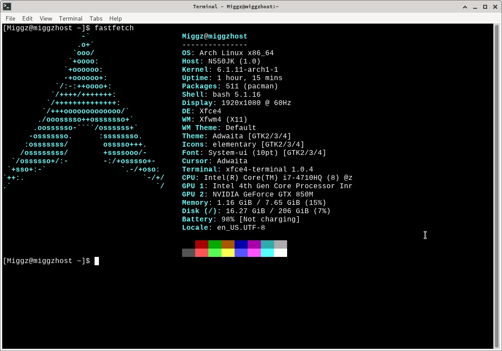Open the View menu
This screenshot has height=351, width=502.
click(x=46, y=18)
